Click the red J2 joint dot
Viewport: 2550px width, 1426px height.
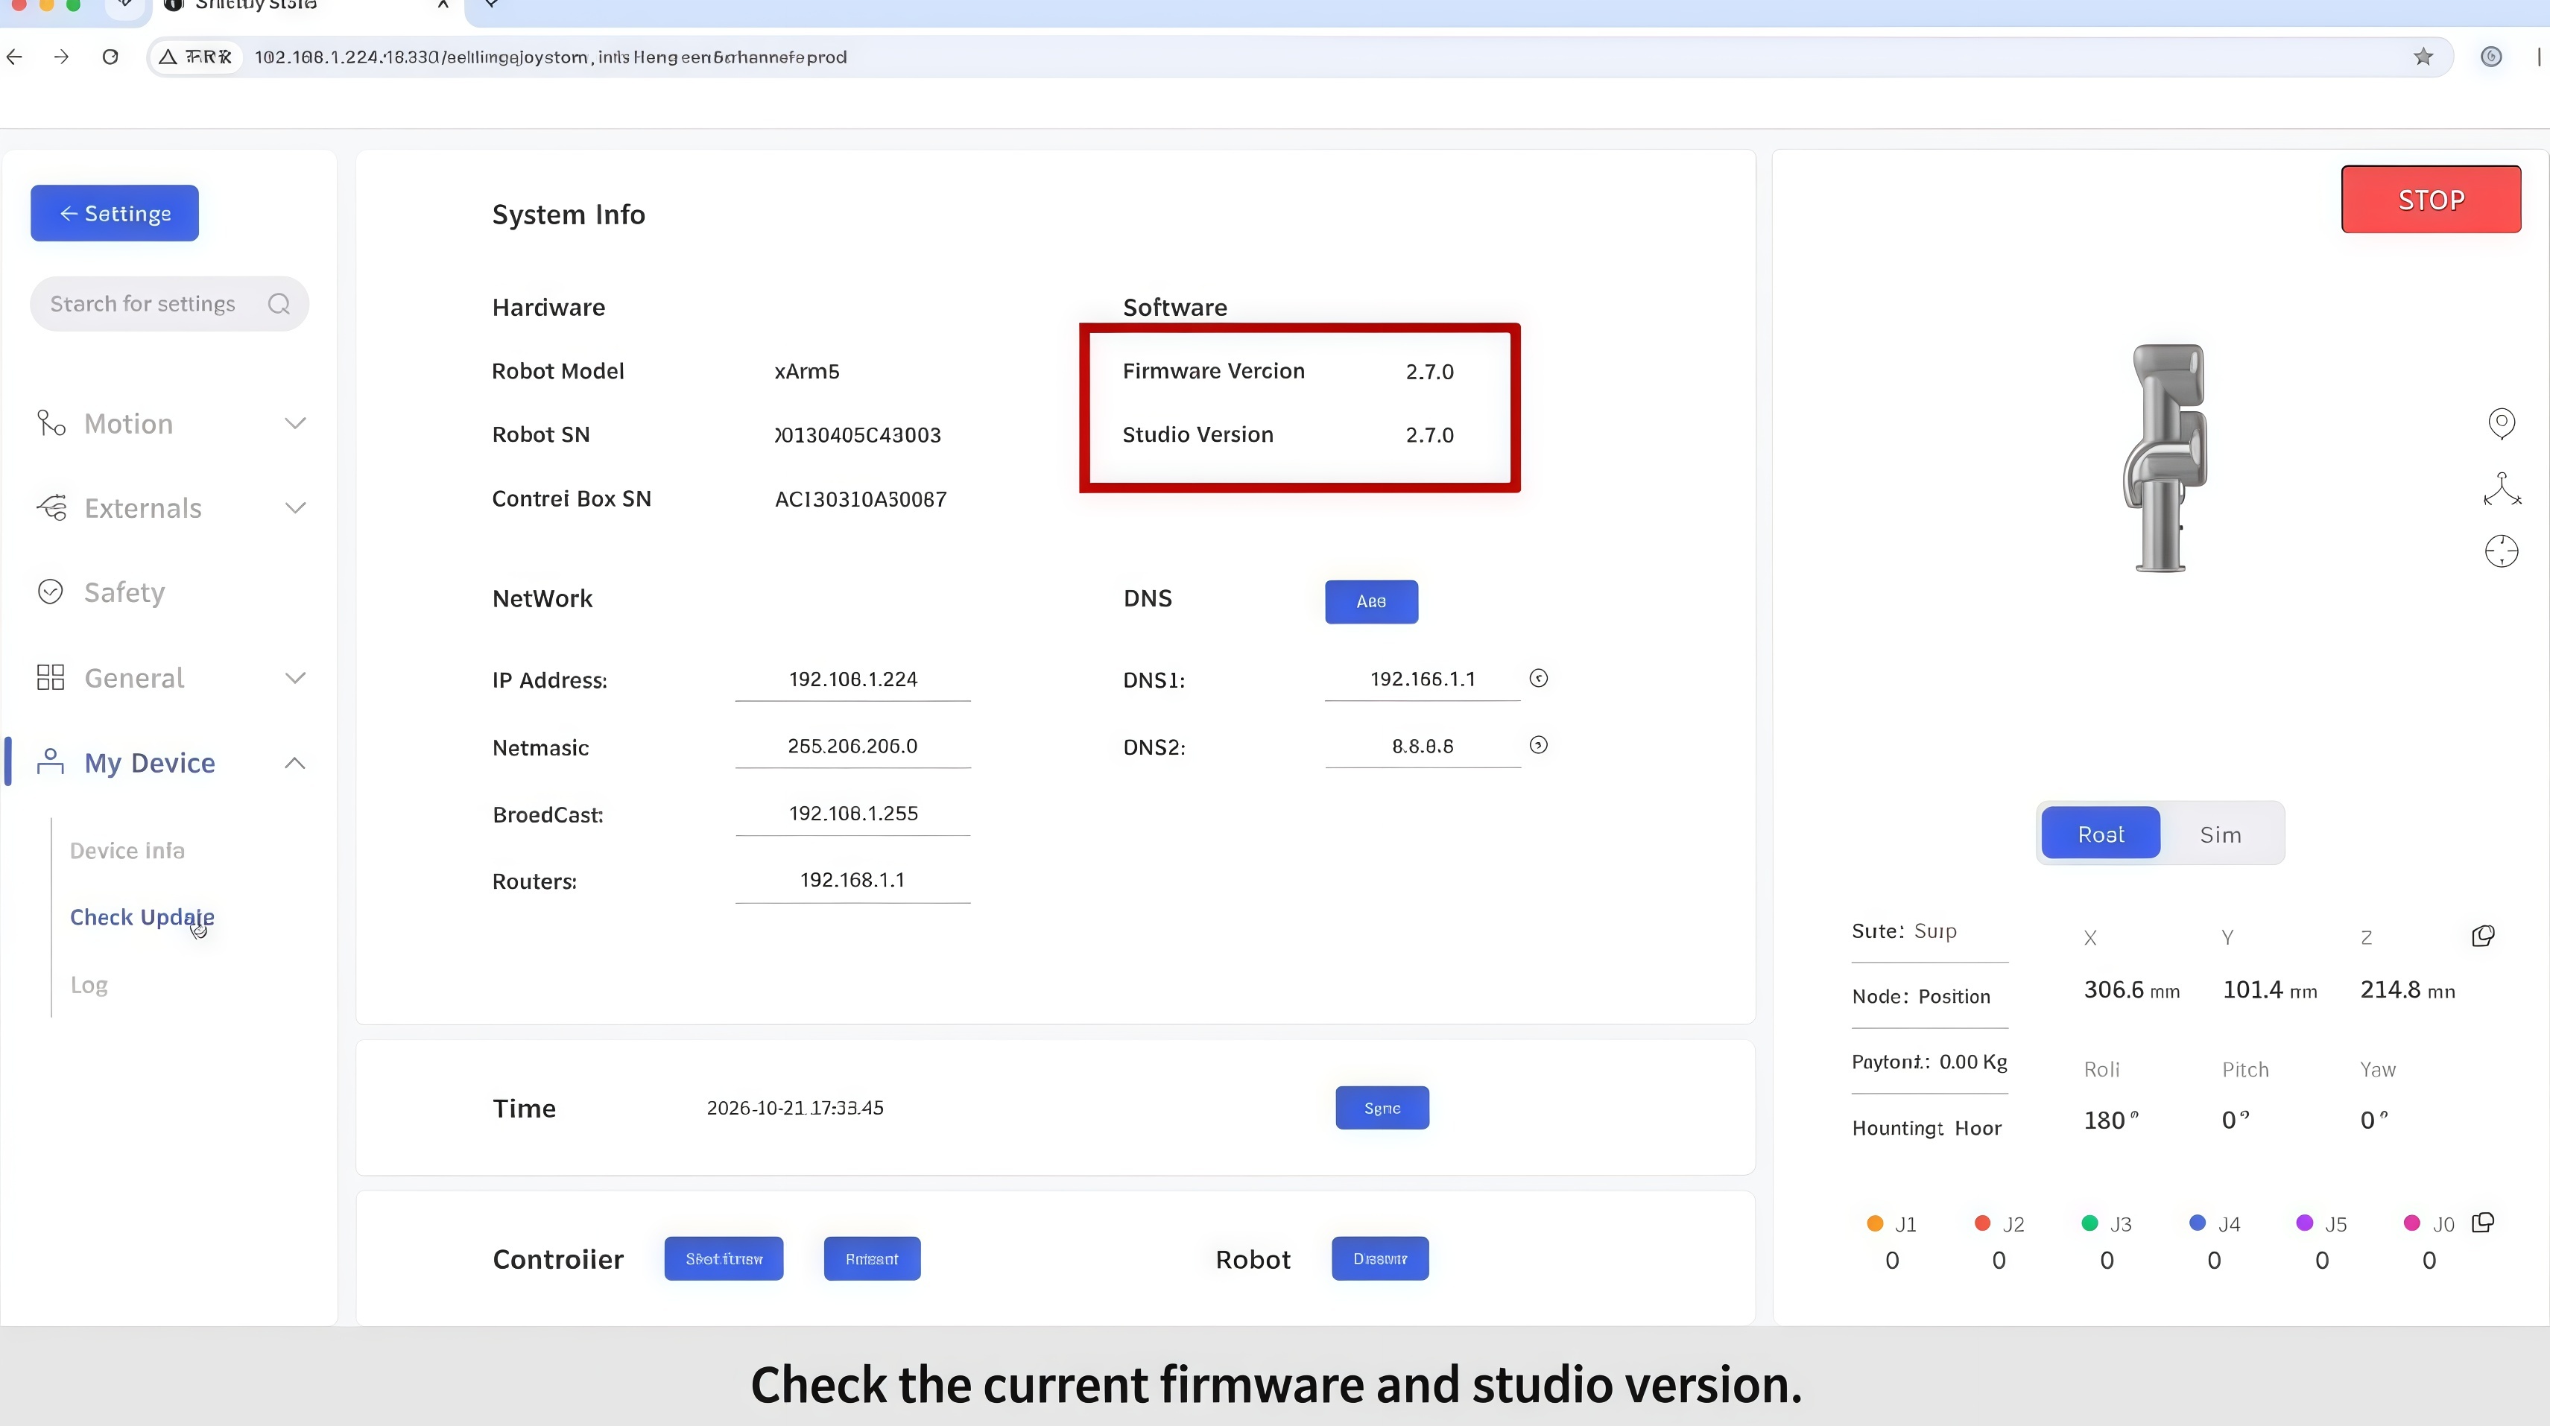1983,1224
